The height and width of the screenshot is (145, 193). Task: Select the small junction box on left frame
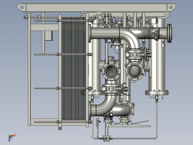click(x=49, y=36)
